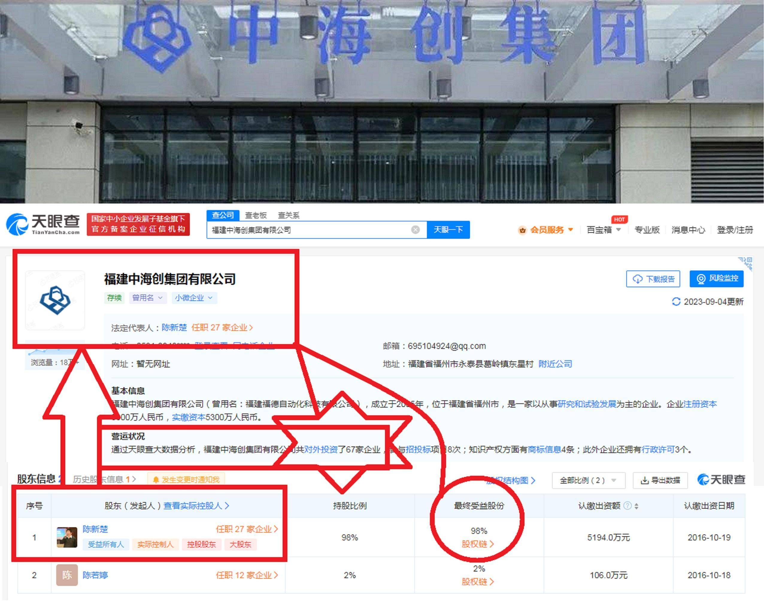764x614 pixels.
Task: Click the 陈 avatar of 陈若婷
Action: (67, 575)
